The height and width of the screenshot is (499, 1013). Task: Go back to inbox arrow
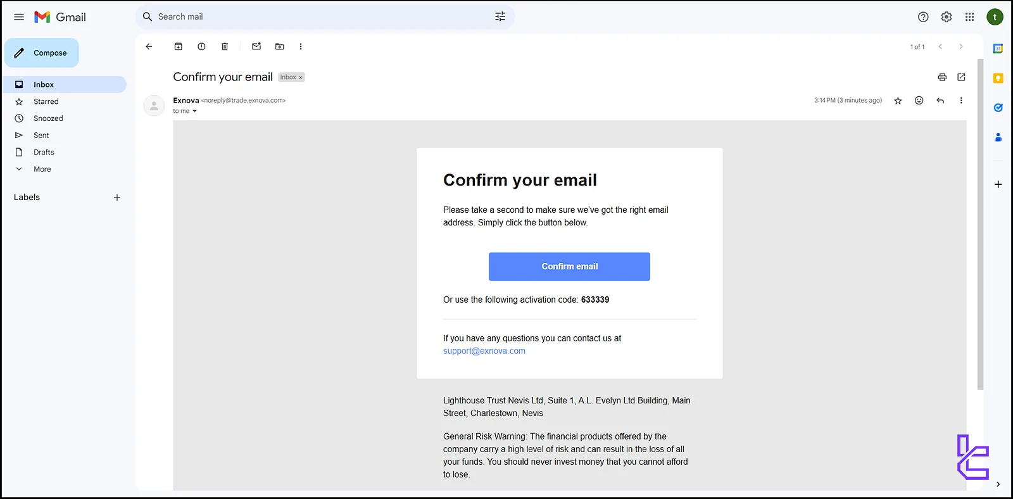149,46
